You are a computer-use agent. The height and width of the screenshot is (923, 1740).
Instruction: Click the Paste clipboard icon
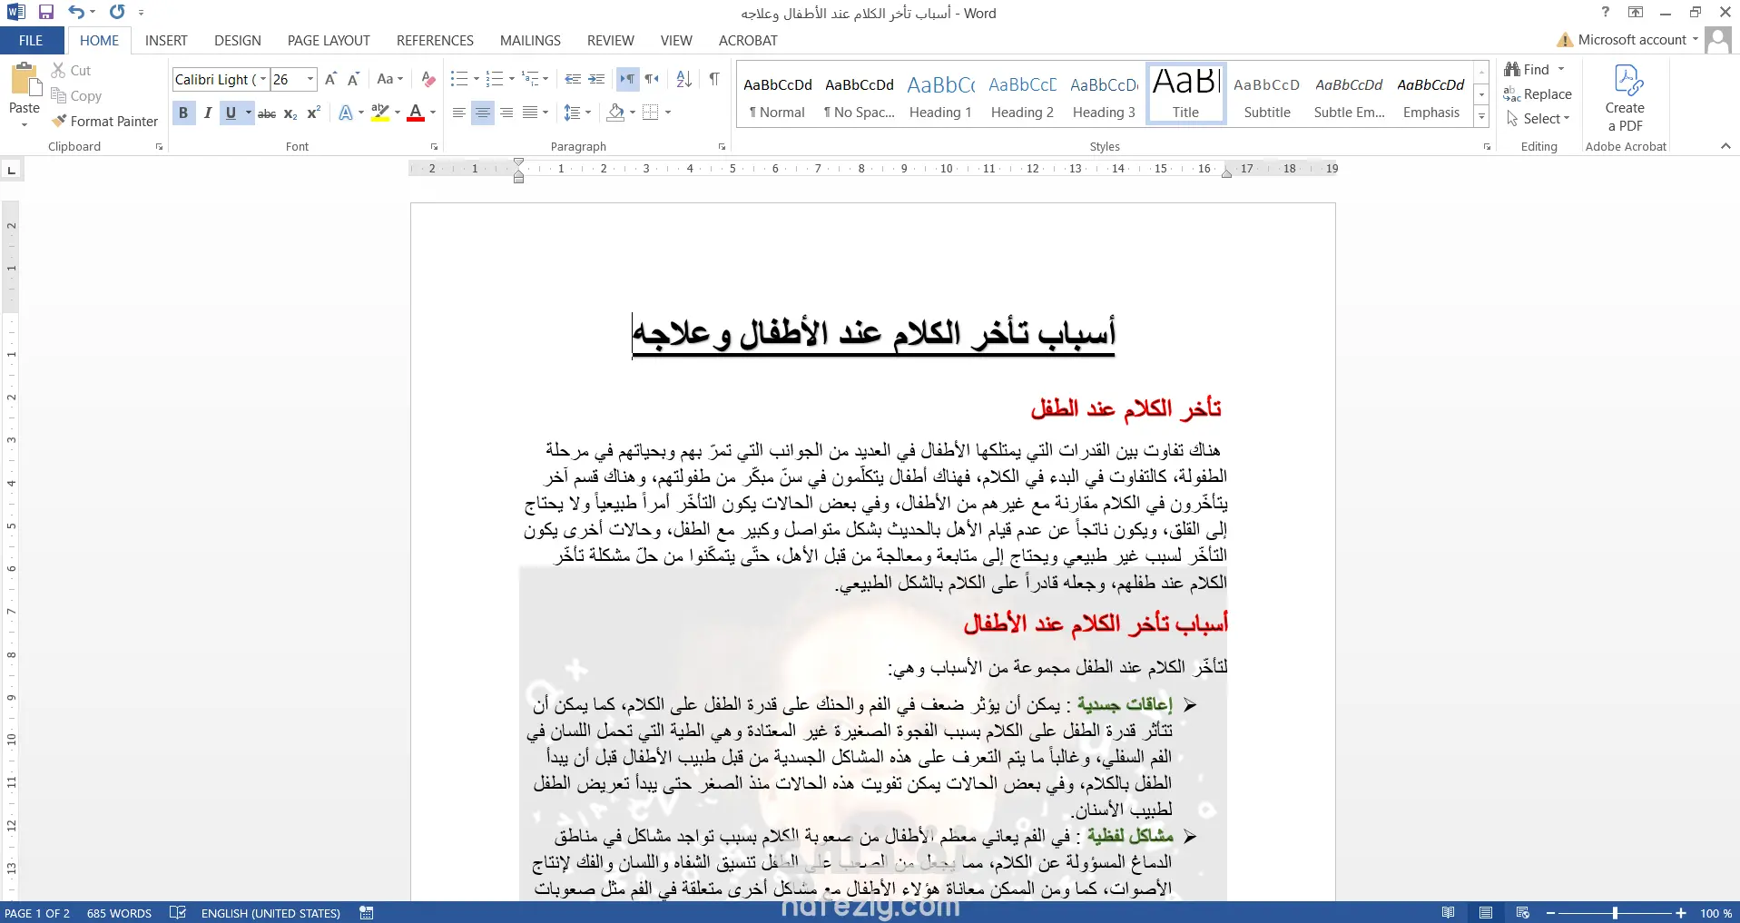25,80
